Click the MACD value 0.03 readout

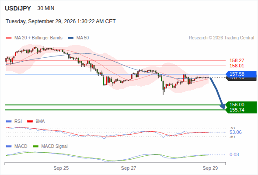pos(234,154)
